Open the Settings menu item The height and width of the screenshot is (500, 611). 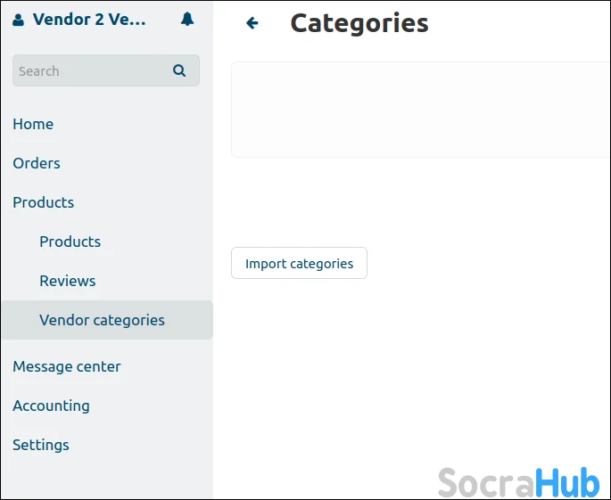click(x=41, y=445)
